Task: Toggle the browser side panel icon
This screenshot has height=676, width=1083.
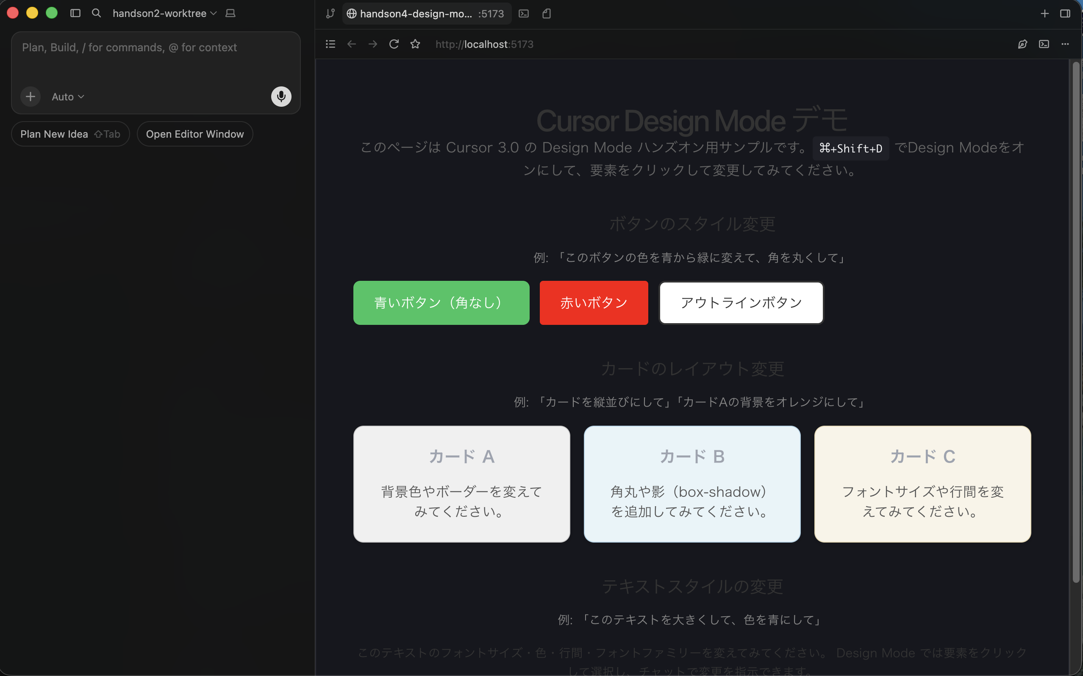Action: [x=1066, y=14]
